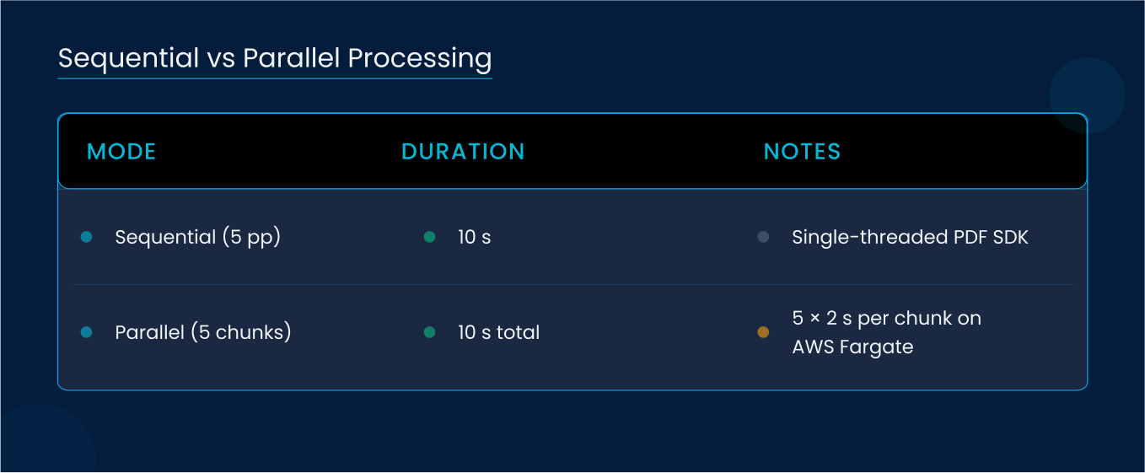1145x473 pixels.
Task: Click the 5 × 2 s per chunk note
Action: [886, 319]
